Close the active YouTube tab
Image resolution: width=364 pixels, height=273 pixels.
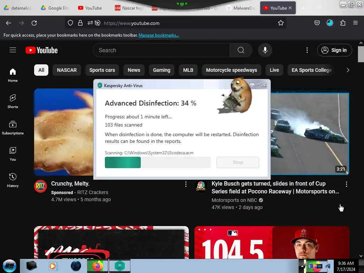pos(290,8)
